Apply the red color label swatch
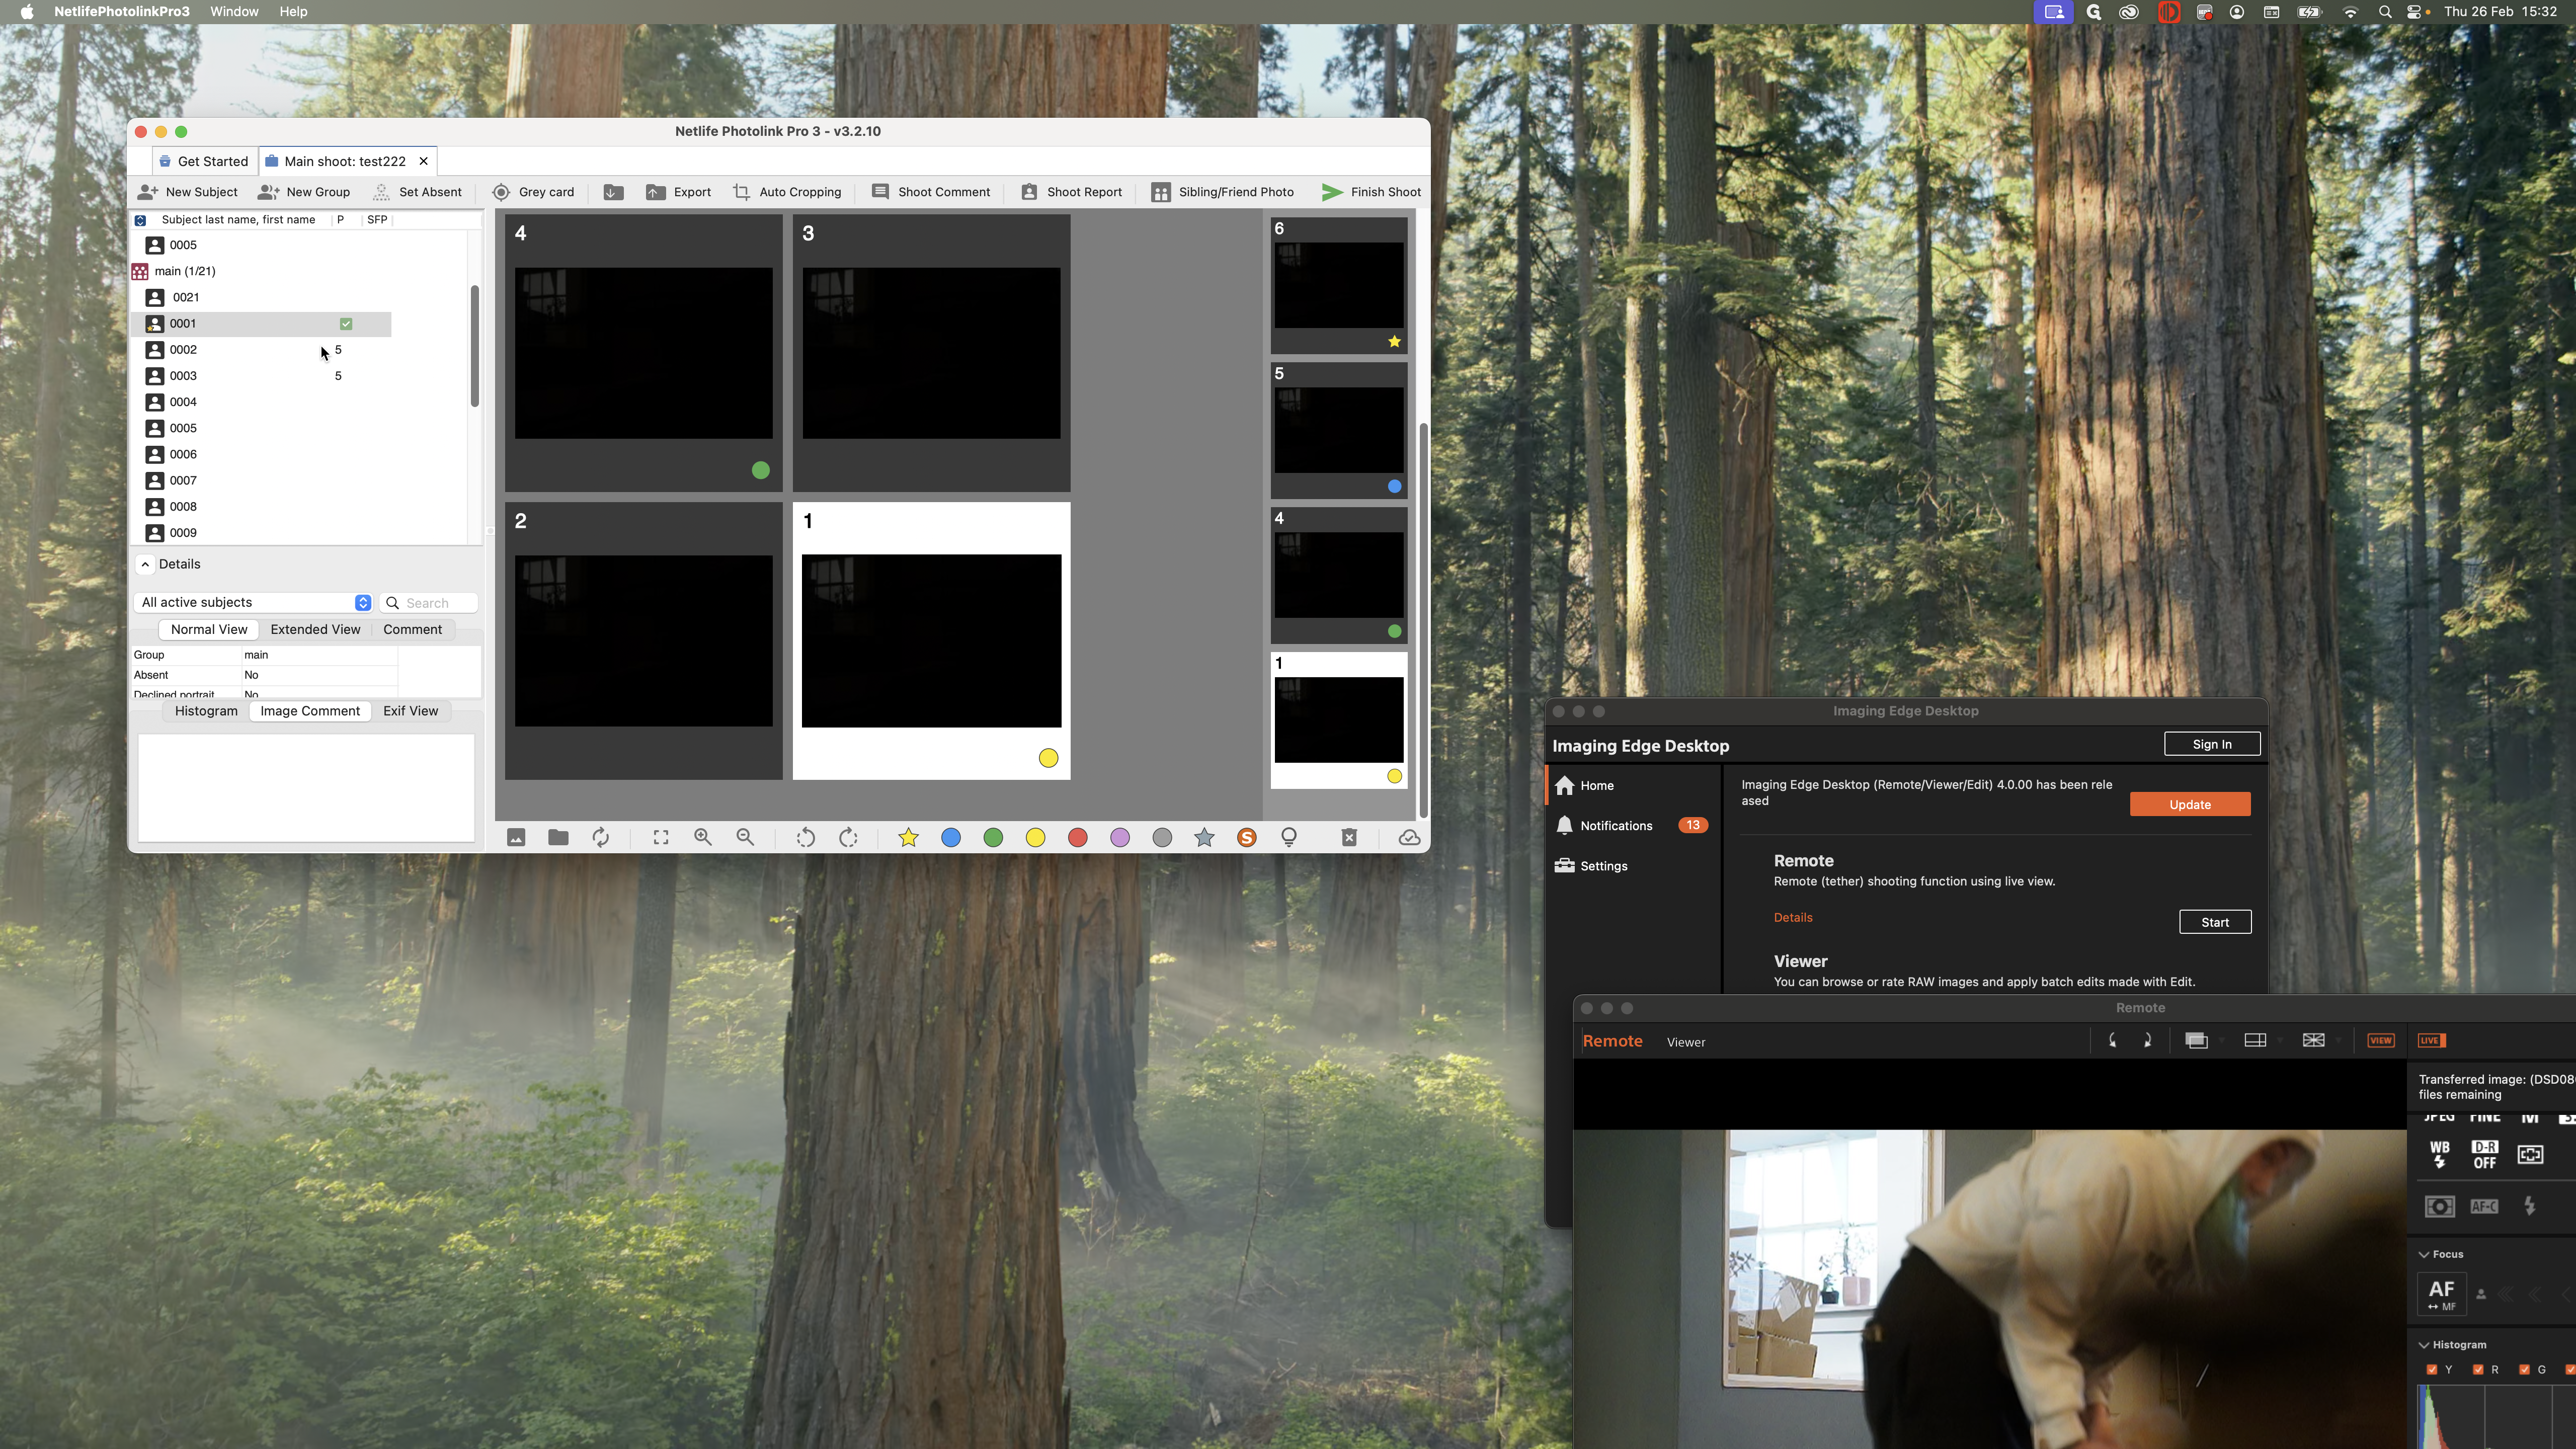2576x1449 pixels. click(1077, 838)
